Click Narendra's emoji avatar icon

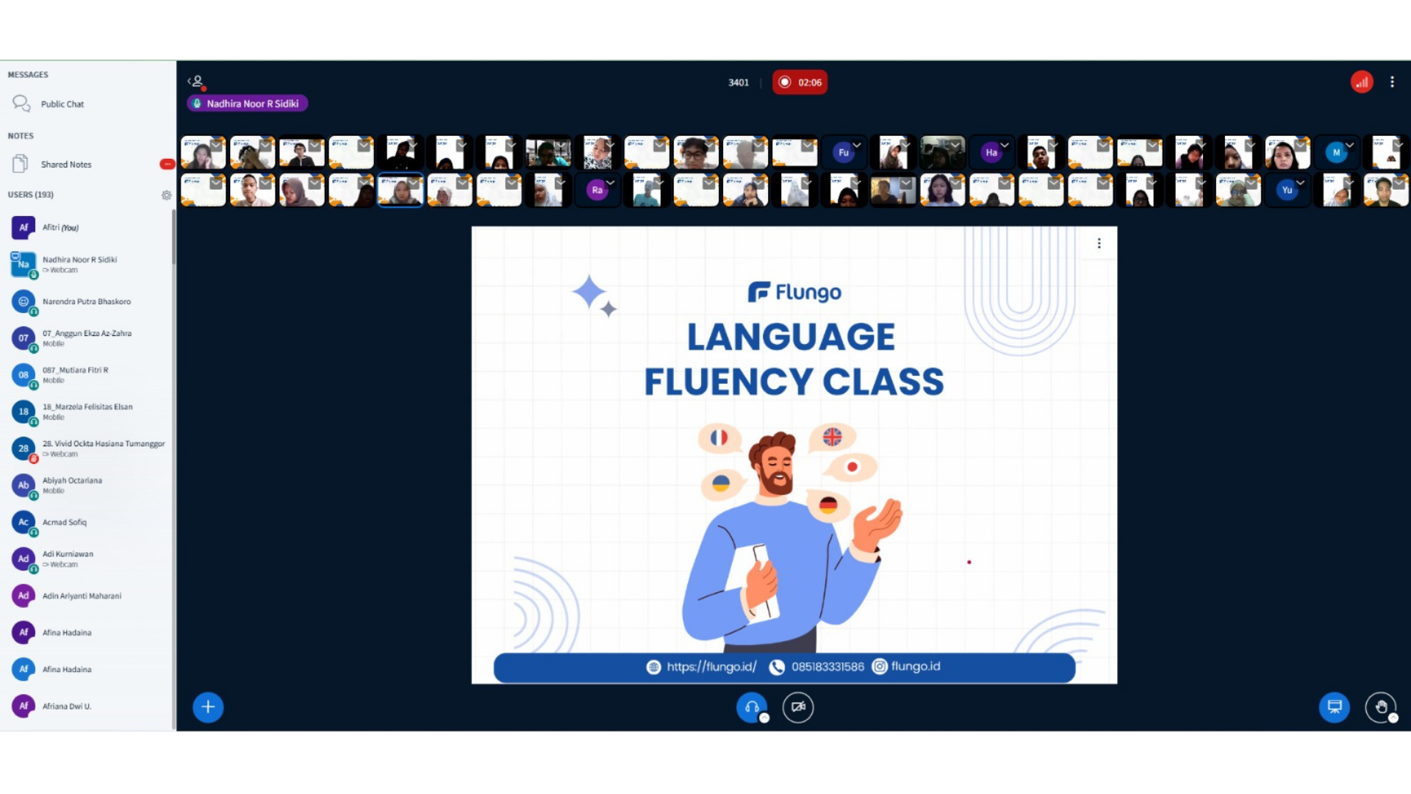click(x=24, y=301)
